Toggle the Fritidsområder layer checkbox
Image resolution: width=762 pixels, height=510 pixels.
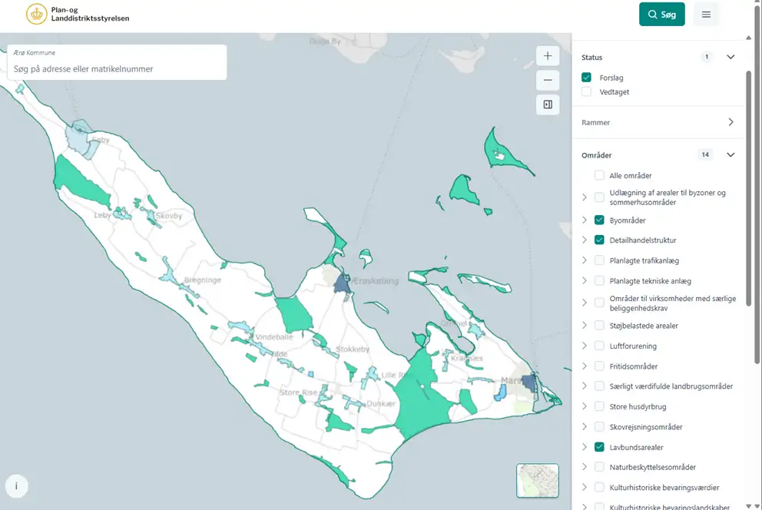tap(599, 366)
